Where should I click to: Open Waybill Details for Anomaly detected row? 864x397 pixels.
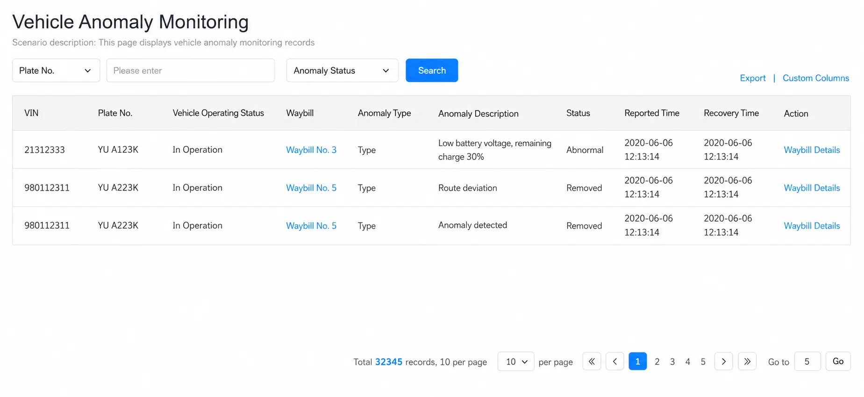coord(812,226)
